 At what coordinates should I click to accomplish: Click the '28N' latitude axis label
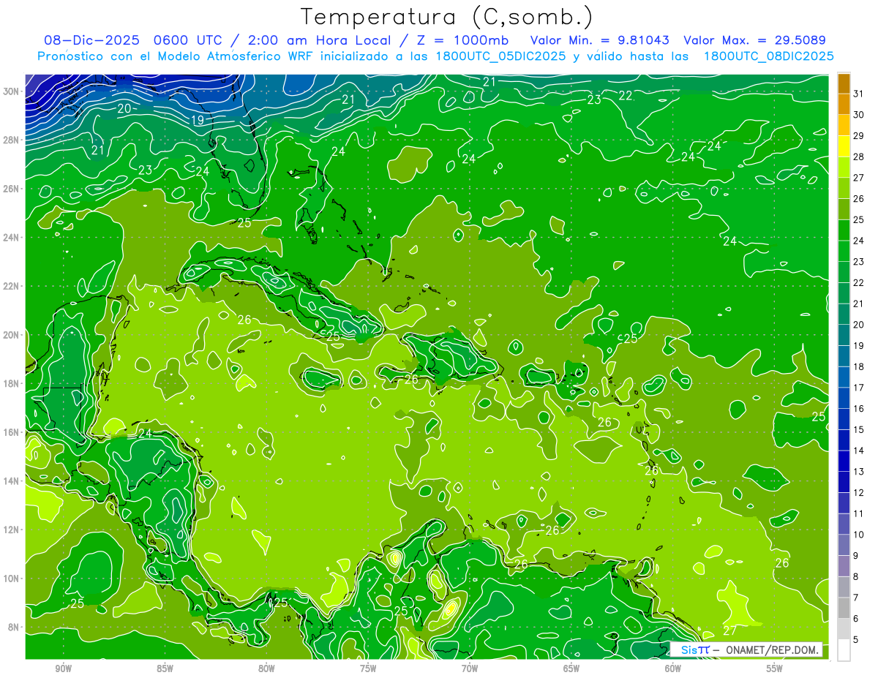(11, 140)
